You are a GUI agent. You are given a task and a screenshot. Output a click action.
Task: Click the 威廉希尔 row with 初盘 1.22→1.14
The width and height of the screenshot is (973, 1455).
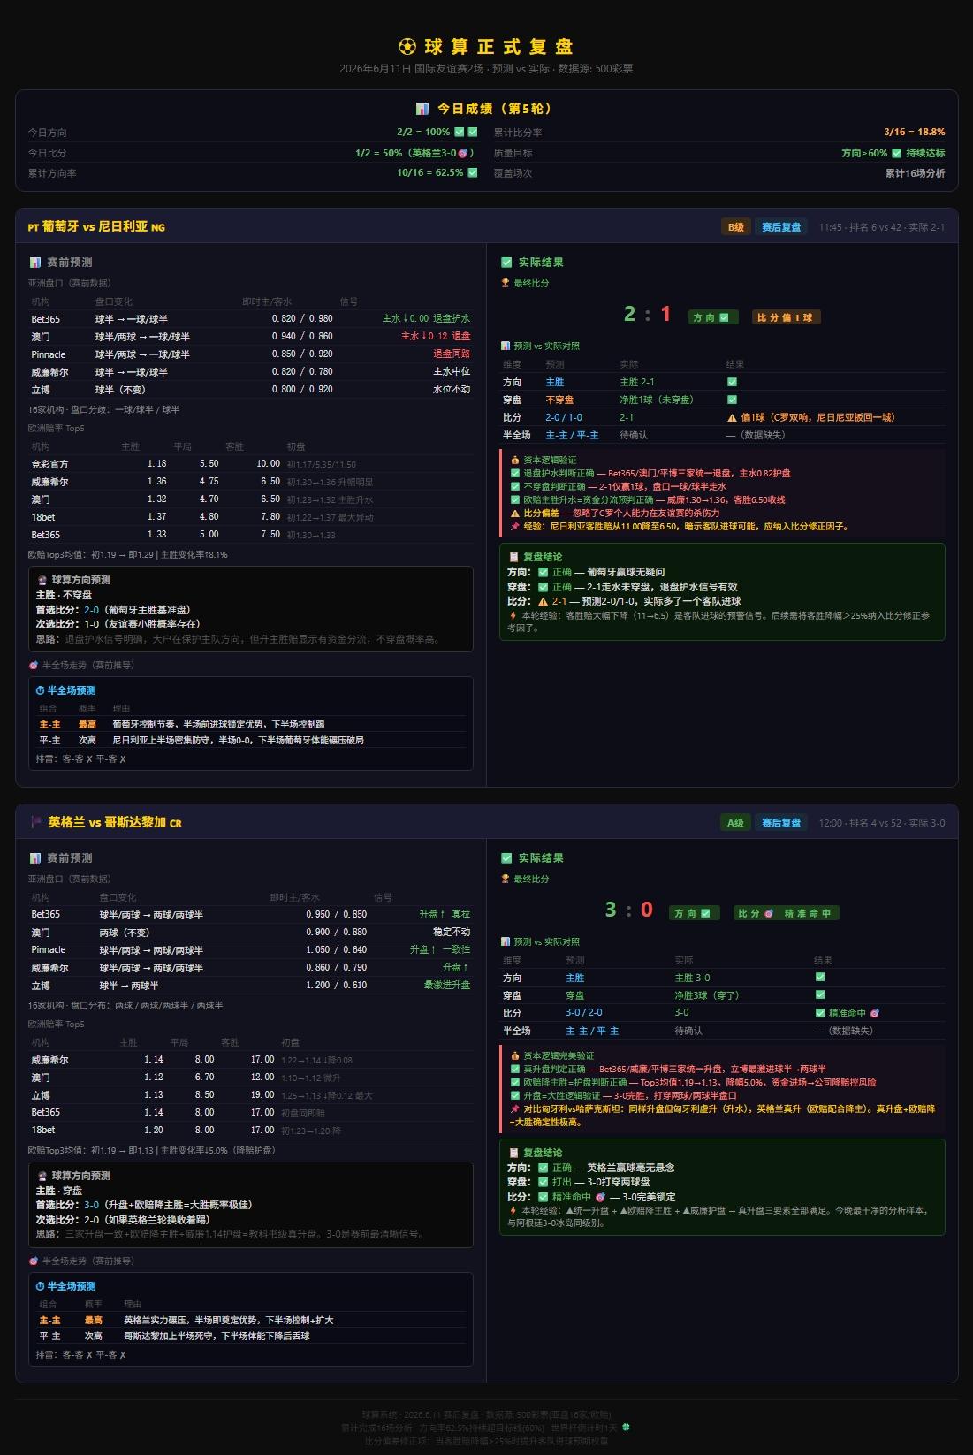click(250, 1060)
